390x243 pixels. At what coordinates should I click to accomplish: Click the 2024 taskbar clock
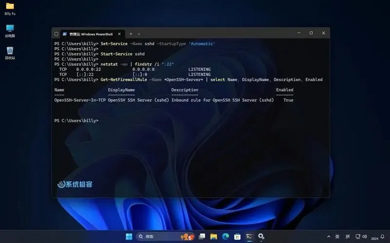tap(374, 239)
